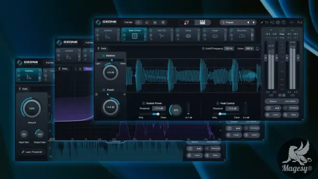Screen dimensions: 318x179
Task: Remove the Clarity module
Action: (x=199, y=30)
